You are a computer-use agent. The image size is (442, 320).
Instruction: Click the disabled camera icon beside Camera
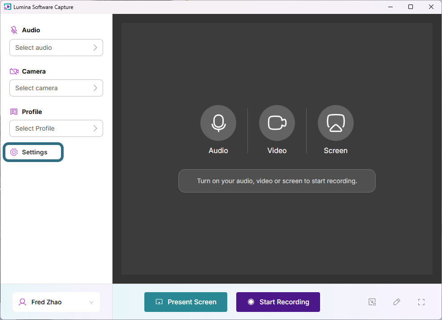pyautogui.click(x=14, y=71)
